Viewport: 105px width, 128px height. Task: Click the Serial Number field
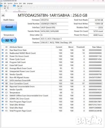54,24
